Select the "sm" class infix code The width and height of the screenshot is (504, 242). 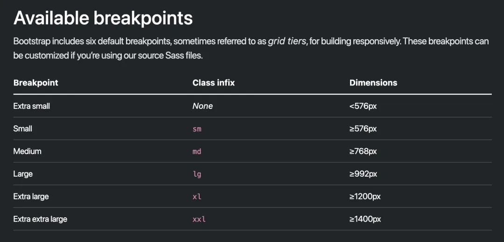tap(197, 129)
